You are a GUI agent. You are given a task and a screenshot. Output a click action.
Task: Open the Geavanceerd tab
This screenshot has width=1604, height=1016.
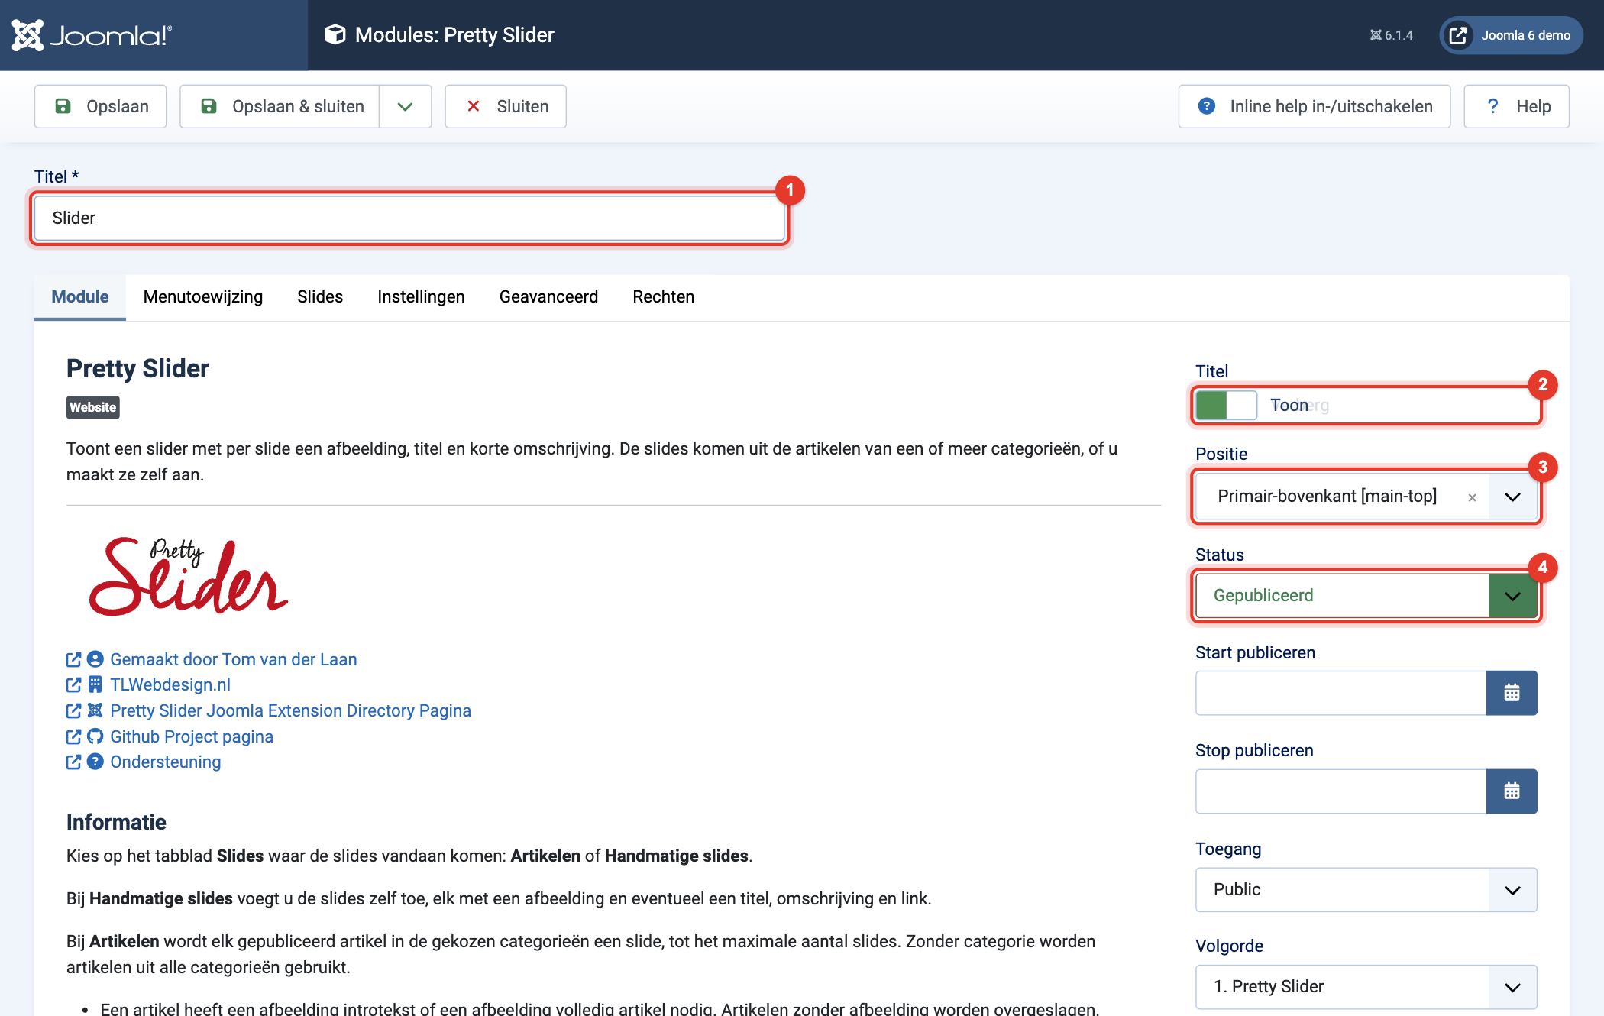548,296
